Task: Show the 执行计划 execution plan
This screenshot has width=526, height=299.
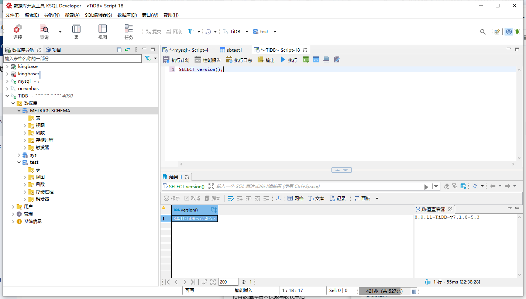Action: point(176,60)
